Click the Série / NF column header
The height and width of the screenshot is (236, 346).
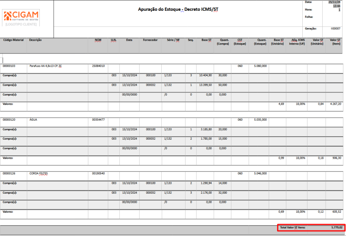tap(173, 40)
